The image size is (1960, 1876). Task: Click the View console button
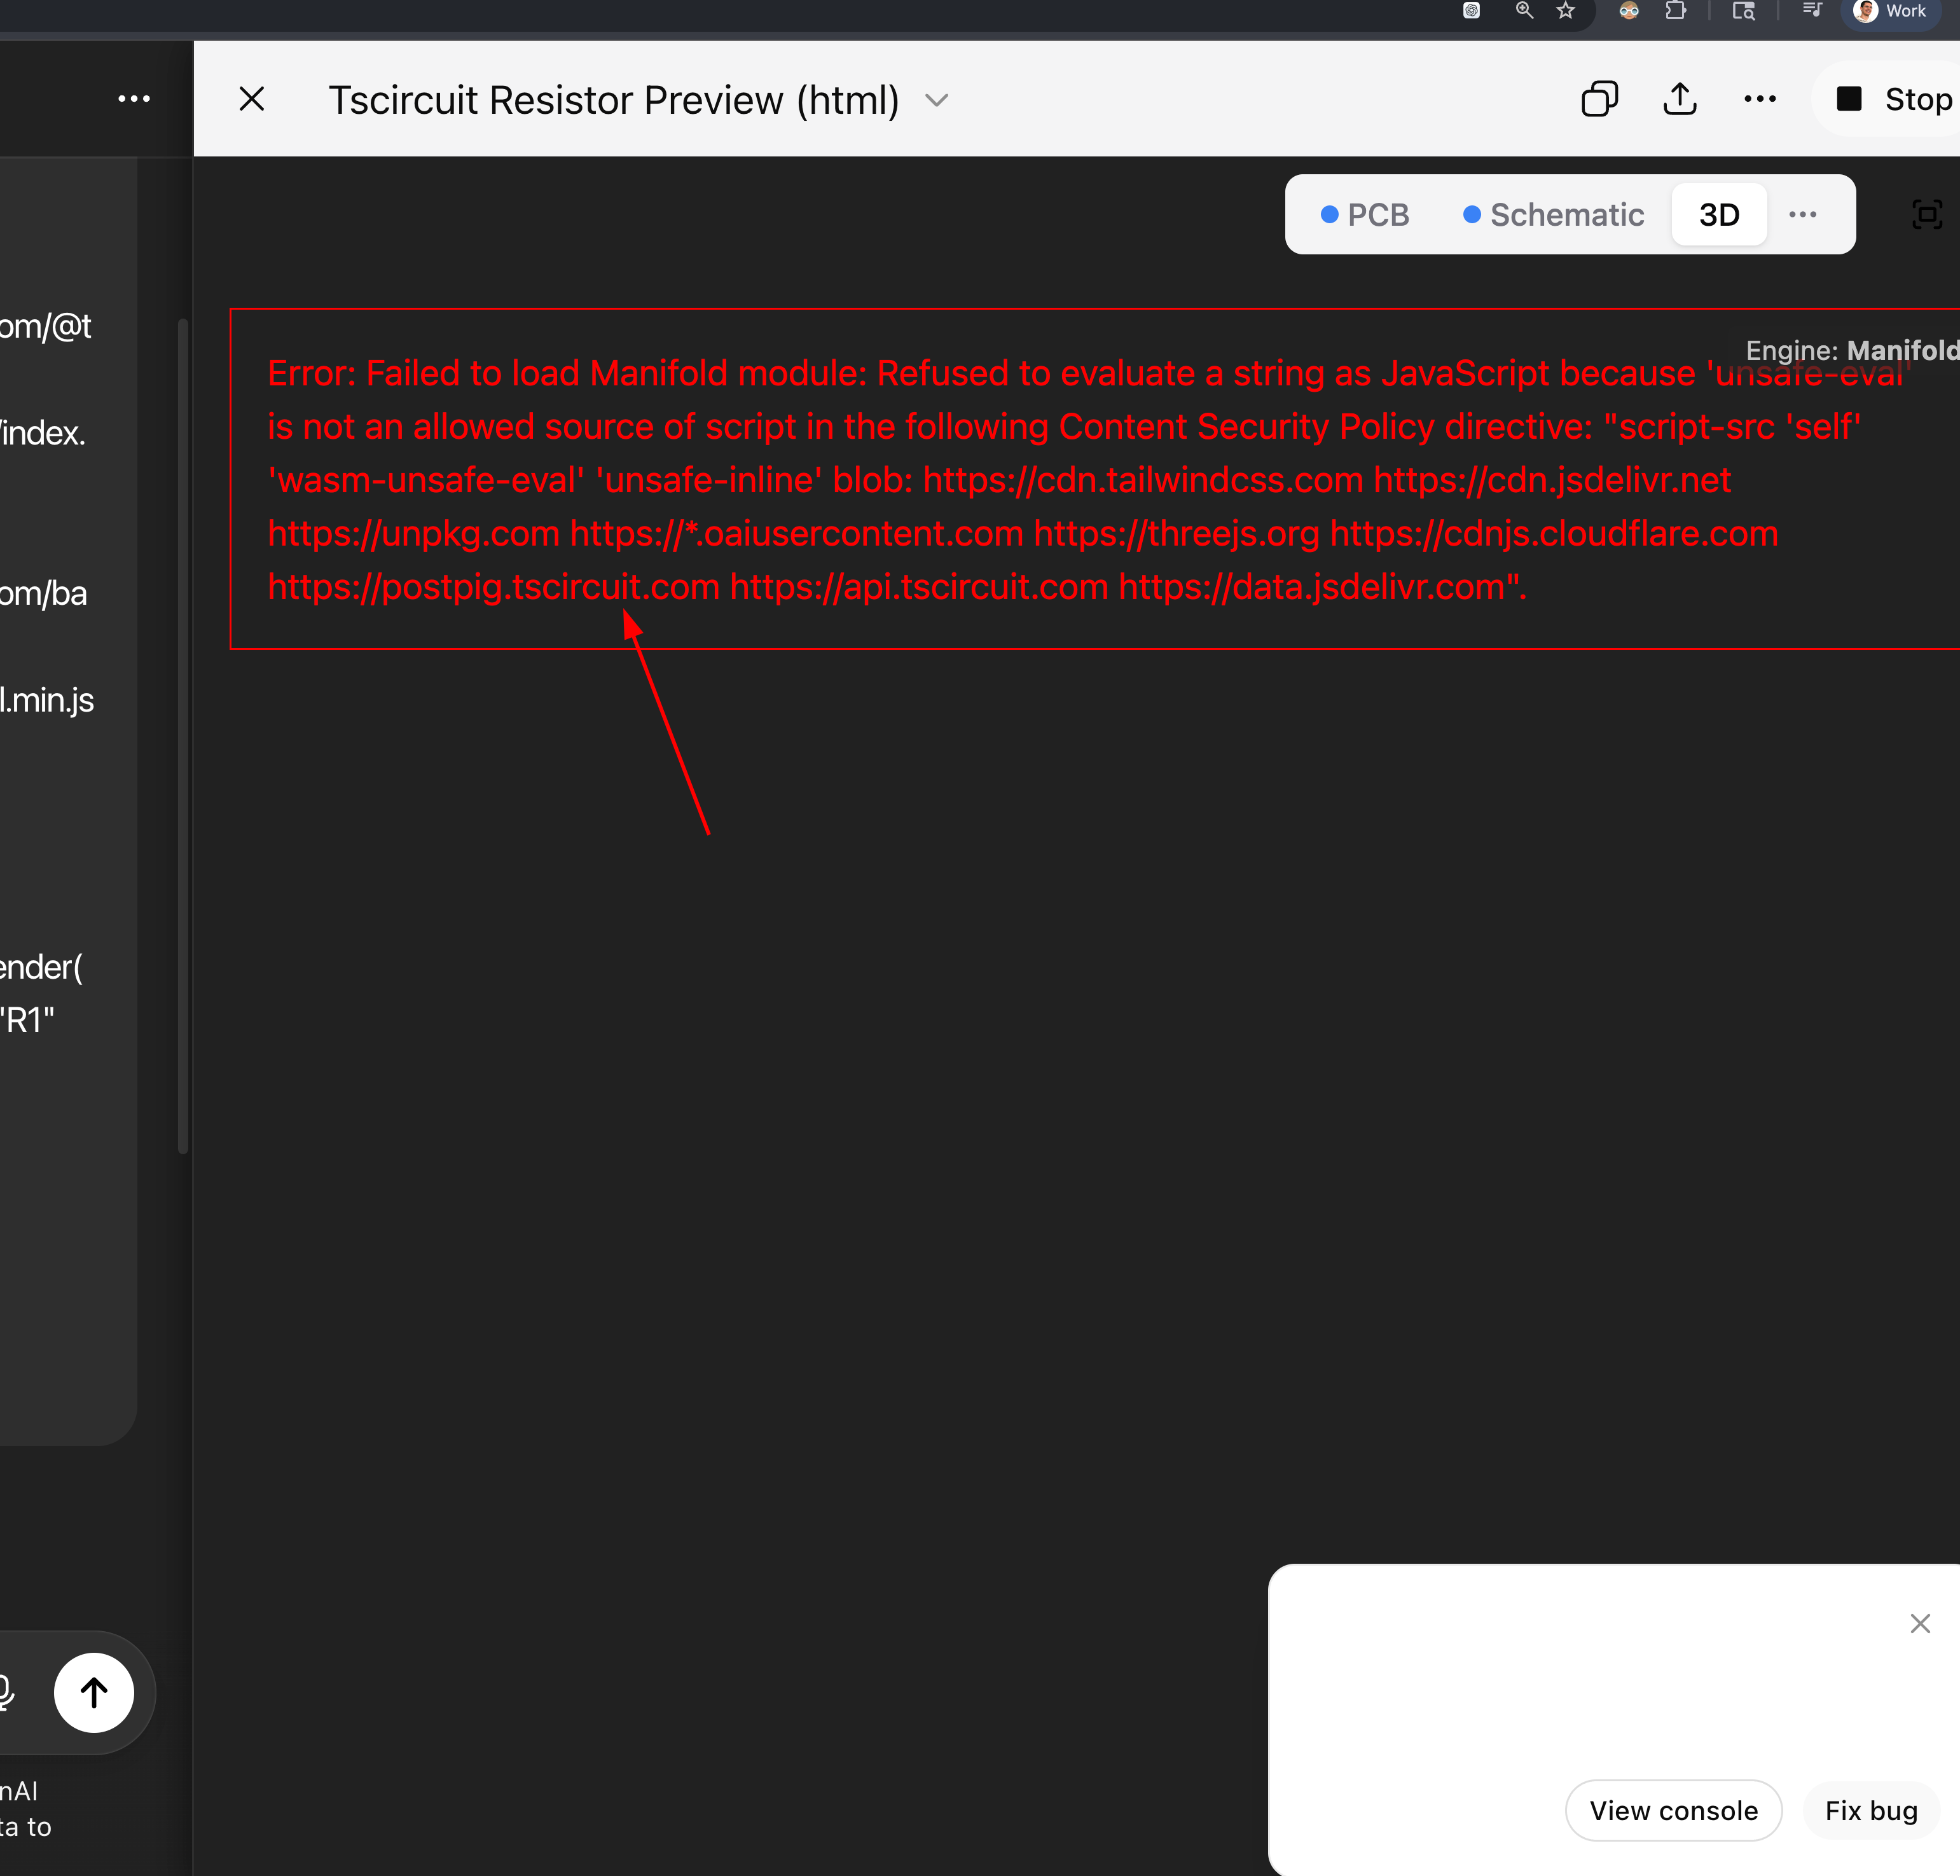pos(1673,1811)
